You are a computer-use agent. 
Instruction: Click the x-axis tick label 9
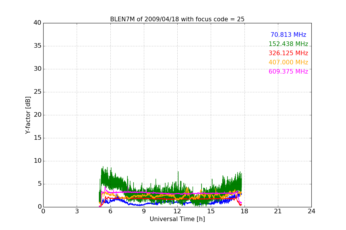click(x=144, y=211)
